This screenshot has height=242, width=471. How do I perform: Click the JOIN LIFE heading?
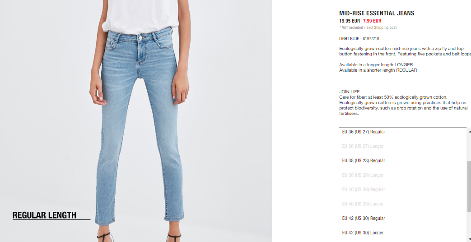tap(350, 92)
